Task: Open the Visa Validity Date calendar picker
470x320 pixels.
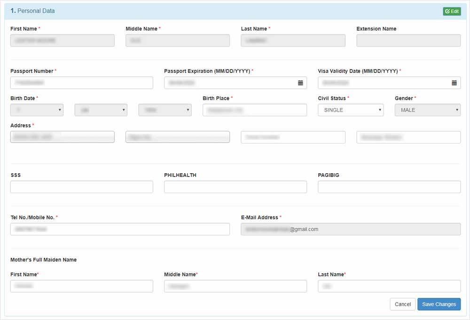Action: point(454,83)
